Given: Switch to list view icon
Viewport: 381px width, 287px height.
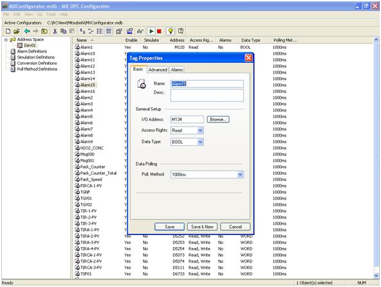Looking at the screenshot, I should point(99,31).
